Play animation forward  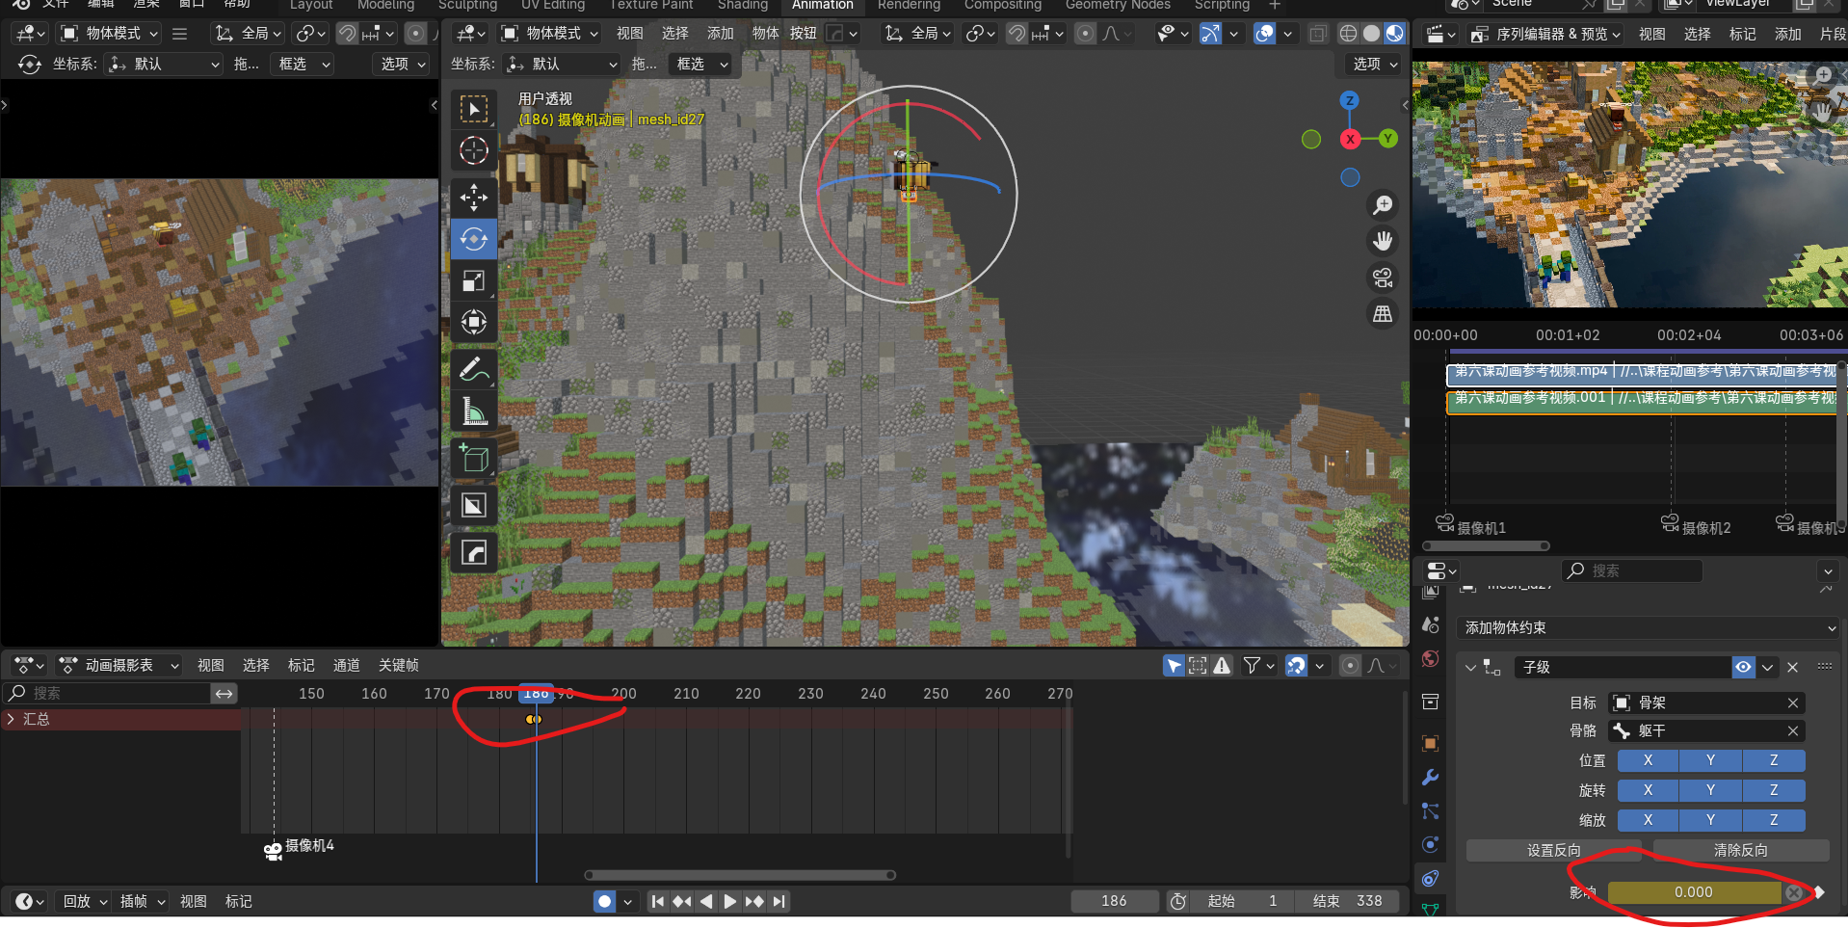(x=729, y=901)
